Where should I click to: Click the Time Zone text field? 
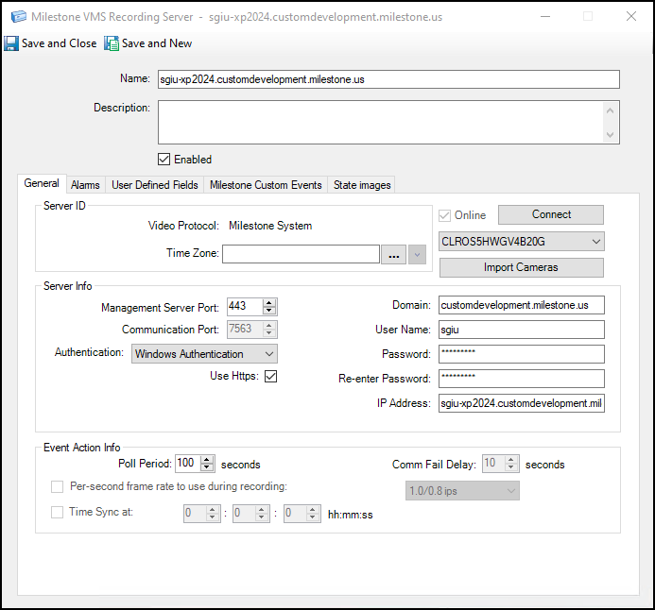point(301,254)
